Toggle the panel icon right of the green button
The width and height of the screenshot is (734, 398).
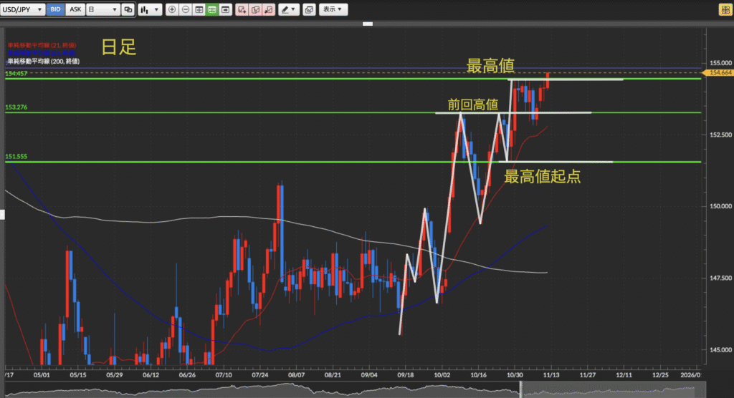(226, 10)
